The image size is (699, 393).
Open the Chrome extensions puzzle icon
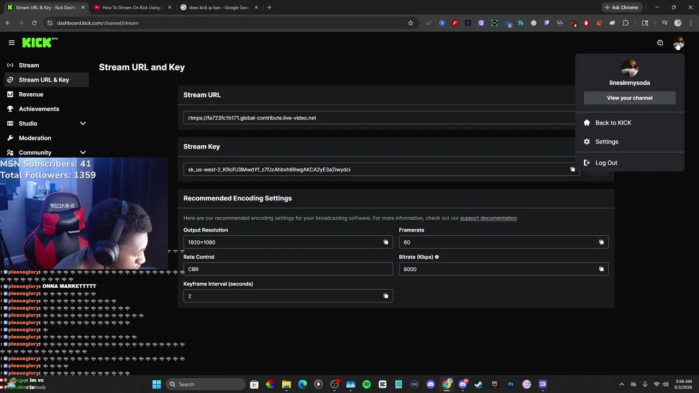[x=626, y=23]
